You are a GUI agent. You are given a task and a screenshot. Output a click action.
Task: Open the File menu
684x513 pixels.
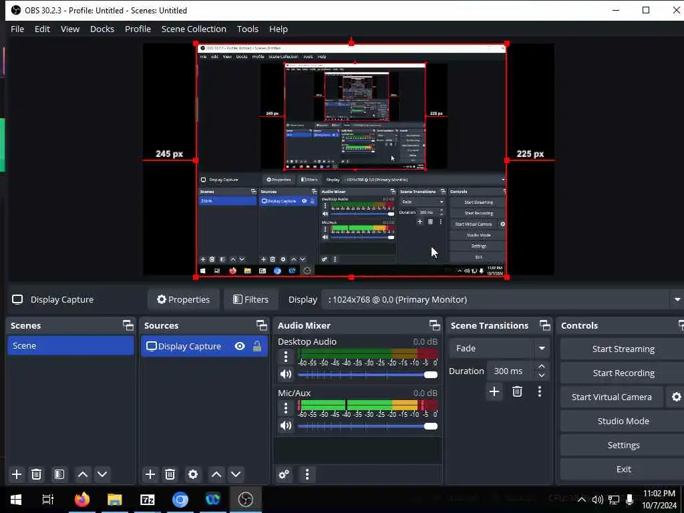pos(17,29)
